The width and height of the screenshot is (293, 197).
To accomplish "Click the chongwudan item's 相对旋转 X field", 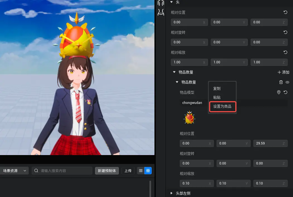I will click(197, 163).
